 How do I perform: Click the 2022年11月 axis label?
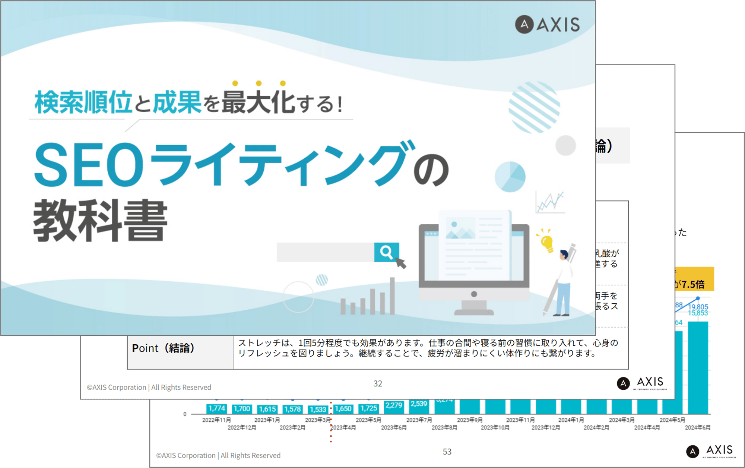pos(216,420)
